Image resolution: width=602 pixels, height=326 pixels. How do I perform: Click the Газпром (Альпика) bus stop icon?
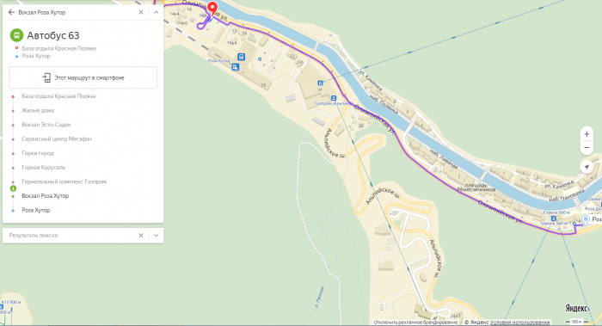point(334,98)
